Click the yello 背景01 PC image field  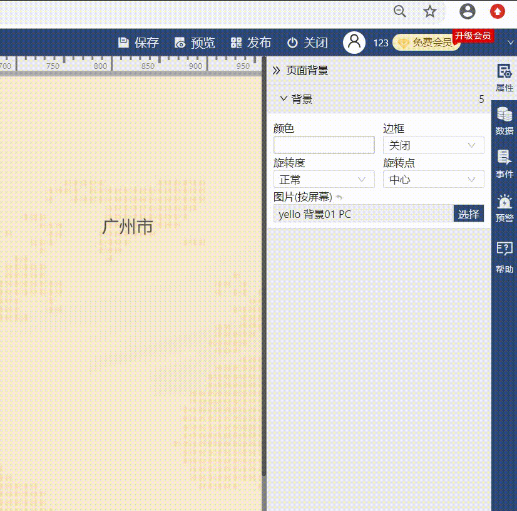tap(364, 214)
